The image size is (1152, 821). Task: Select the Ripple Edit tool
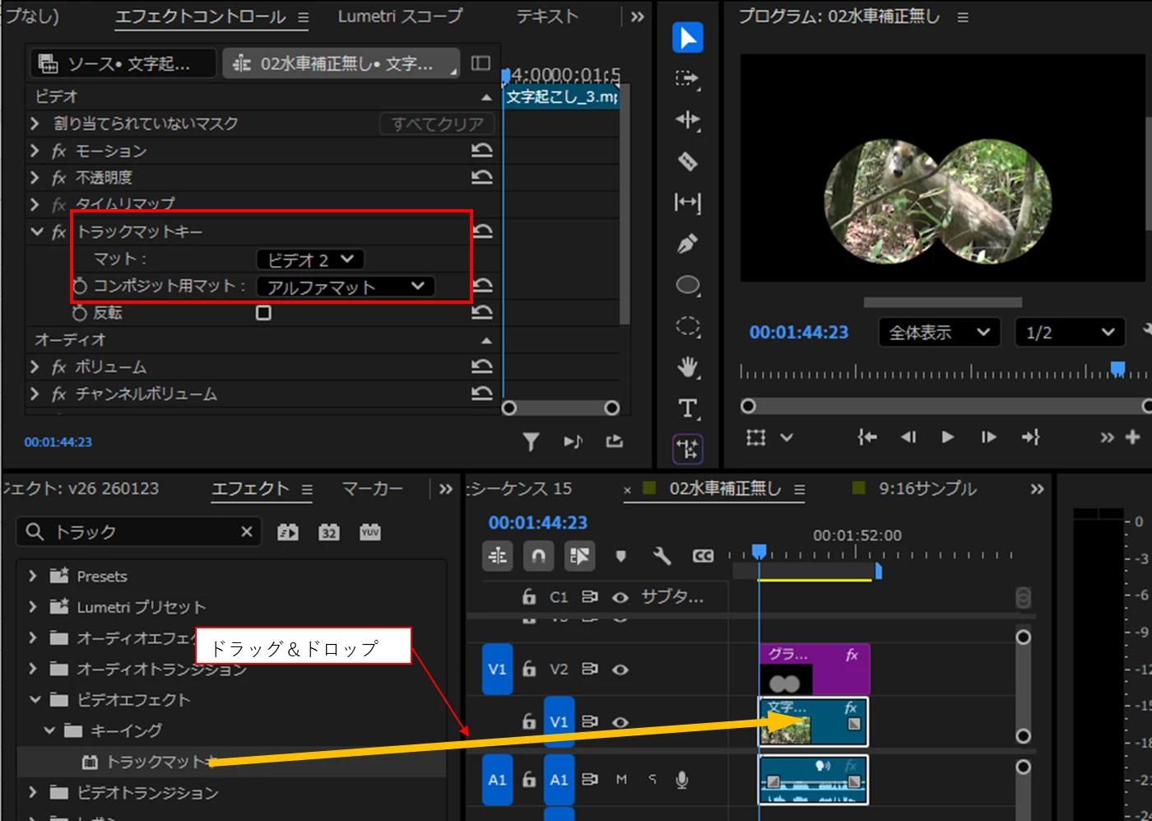pyautogui.click(x=687, y=120)
